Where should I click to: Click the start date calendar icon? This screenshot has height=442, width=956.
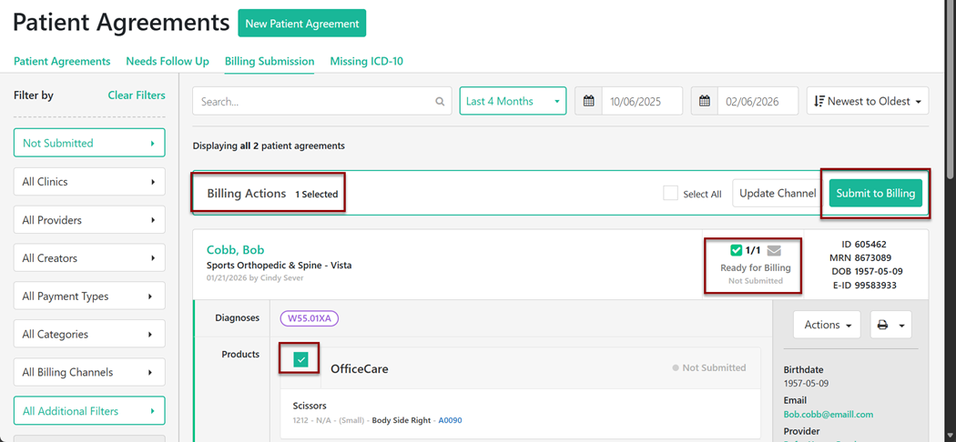[x=589, y=102]
